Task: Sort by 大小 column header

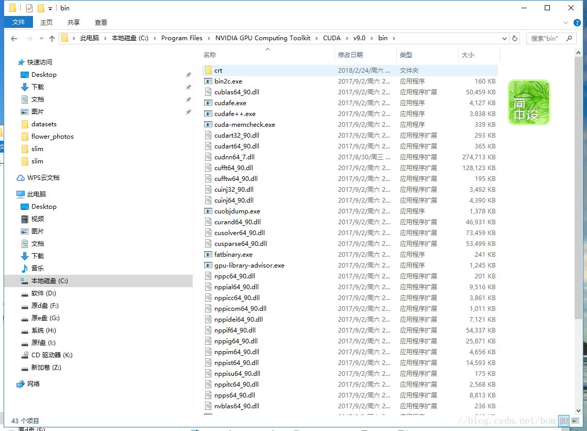Action: coord(467,55)
